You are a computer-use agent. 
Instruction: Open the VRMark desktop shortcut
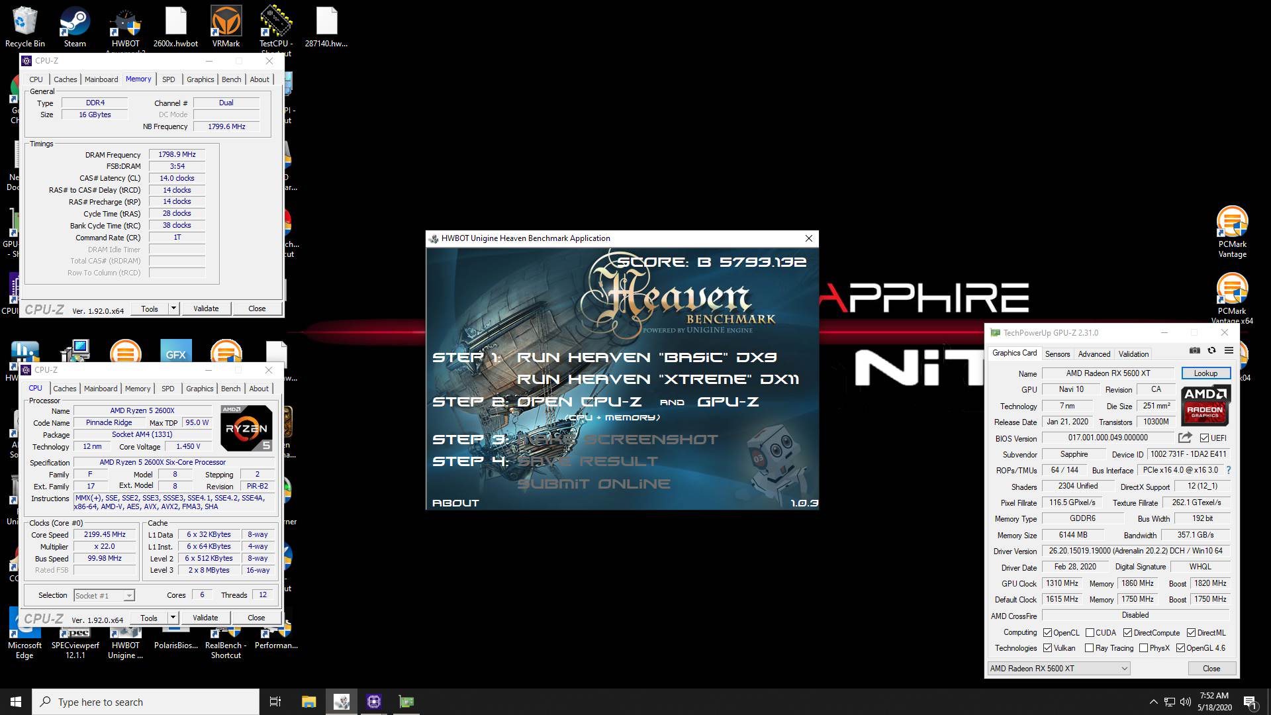[226, 26]
